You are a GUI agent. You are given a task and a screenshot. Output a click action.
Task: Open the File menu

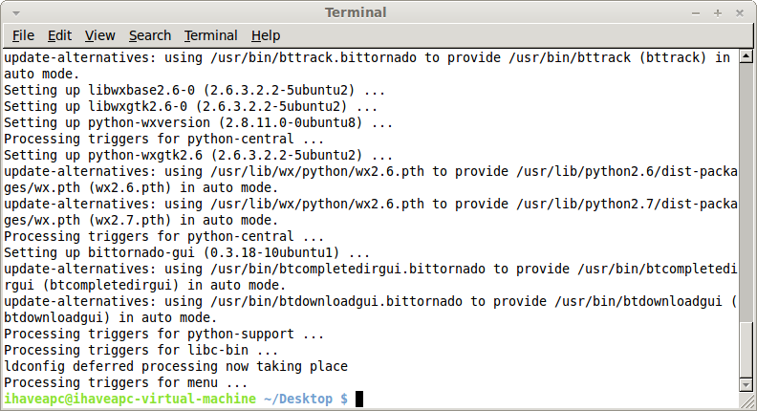[23, 35]
